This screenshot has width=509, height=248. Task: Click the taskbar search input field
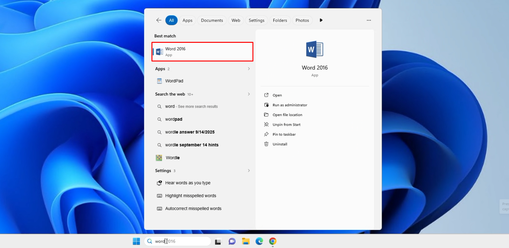pos(178,241)
